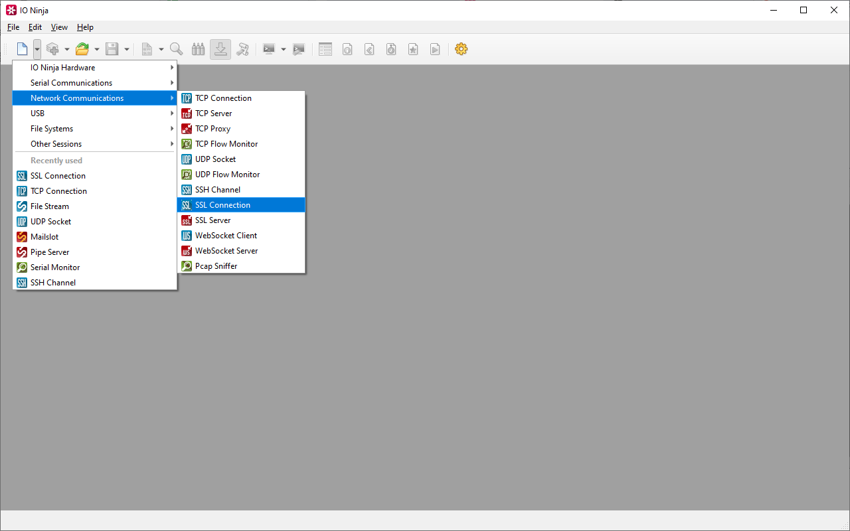Open recently used Serial Monitor
This screenshot has height=531, width=850.
coord(95,267)
